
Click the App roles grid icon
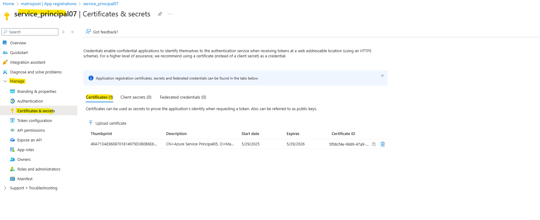12,150
